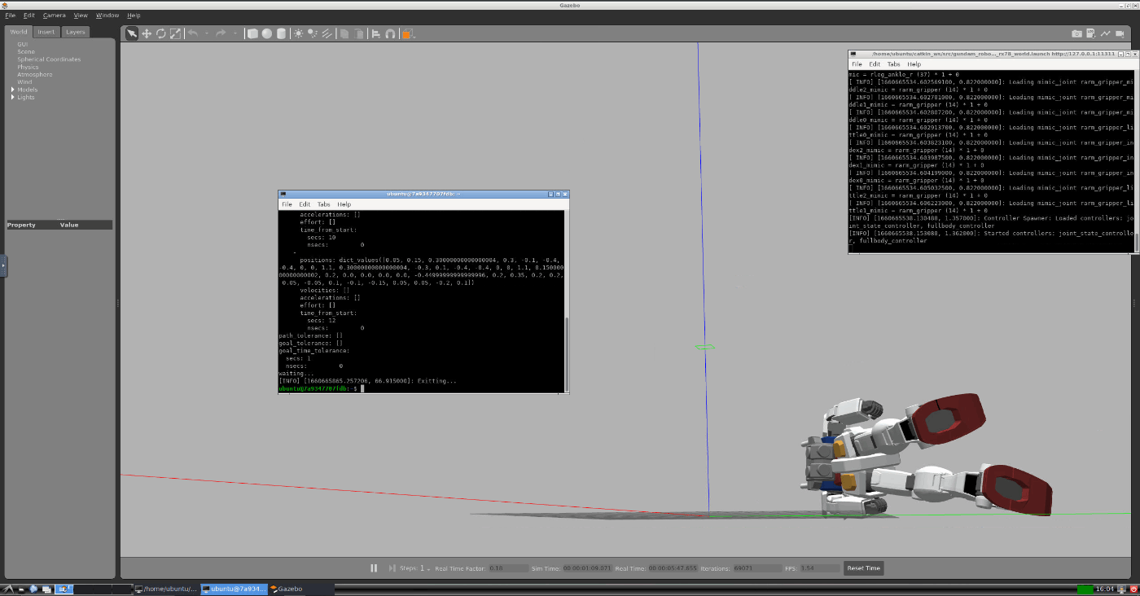Screen dimensions: 1140x596
Task: Select Atmosphere in the world tree
Action: [x=35, y=74]
